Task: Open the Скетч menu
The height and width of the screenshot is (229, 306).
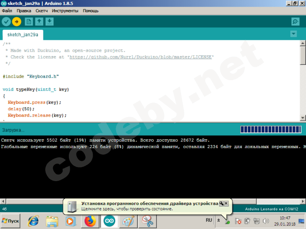Action: 42,11
